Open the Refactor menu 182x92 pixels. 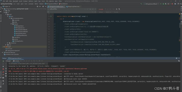31,1
